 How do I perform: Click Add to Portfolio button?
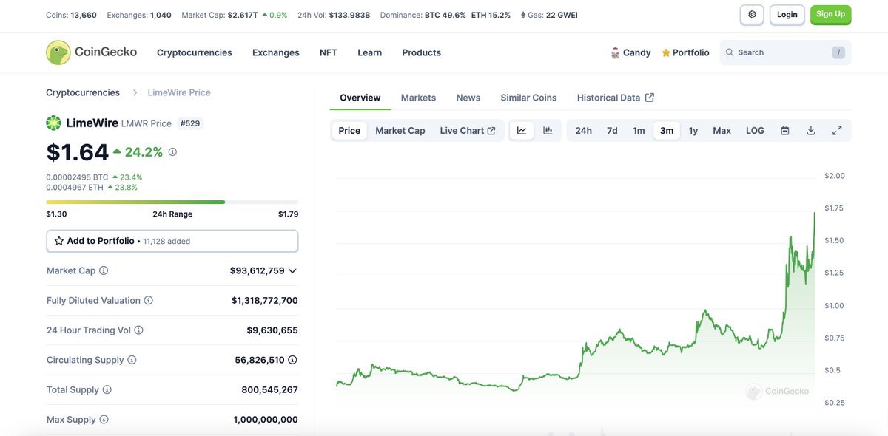pyautogui.click(x=172, y=241)
